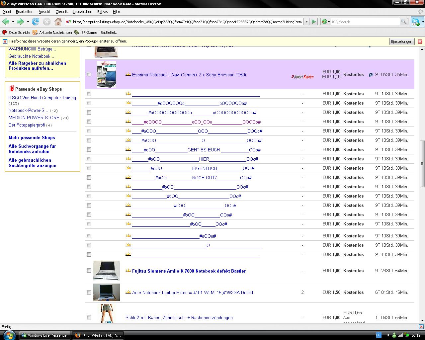Viewport: 425px width, 340px height.
Task: Click the BF-Games bookmark icon
Action: 77,32
